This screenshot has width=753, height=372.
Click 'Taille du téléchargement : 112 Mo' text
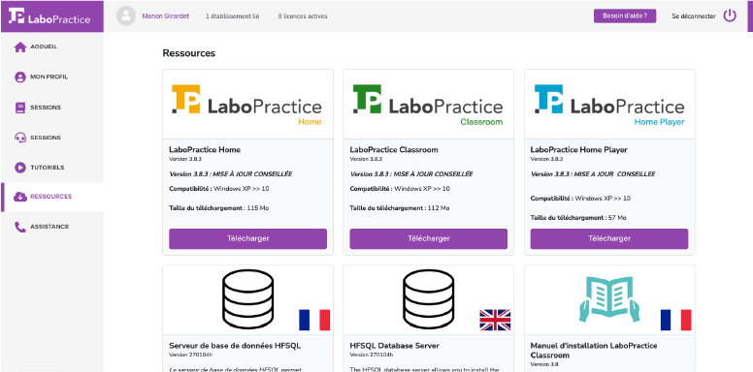coord(400,208)
